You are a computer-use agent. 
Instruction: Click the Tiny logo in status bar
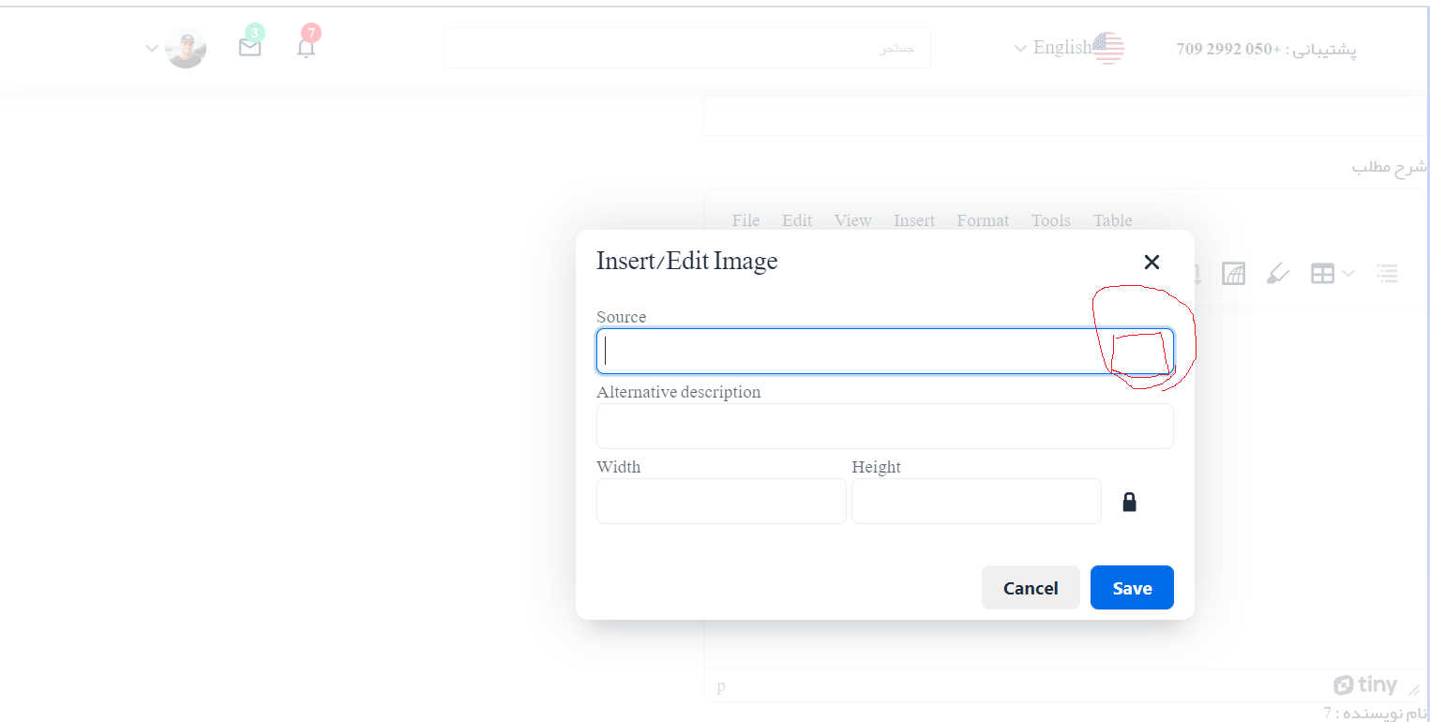(x=1365, y=684)
